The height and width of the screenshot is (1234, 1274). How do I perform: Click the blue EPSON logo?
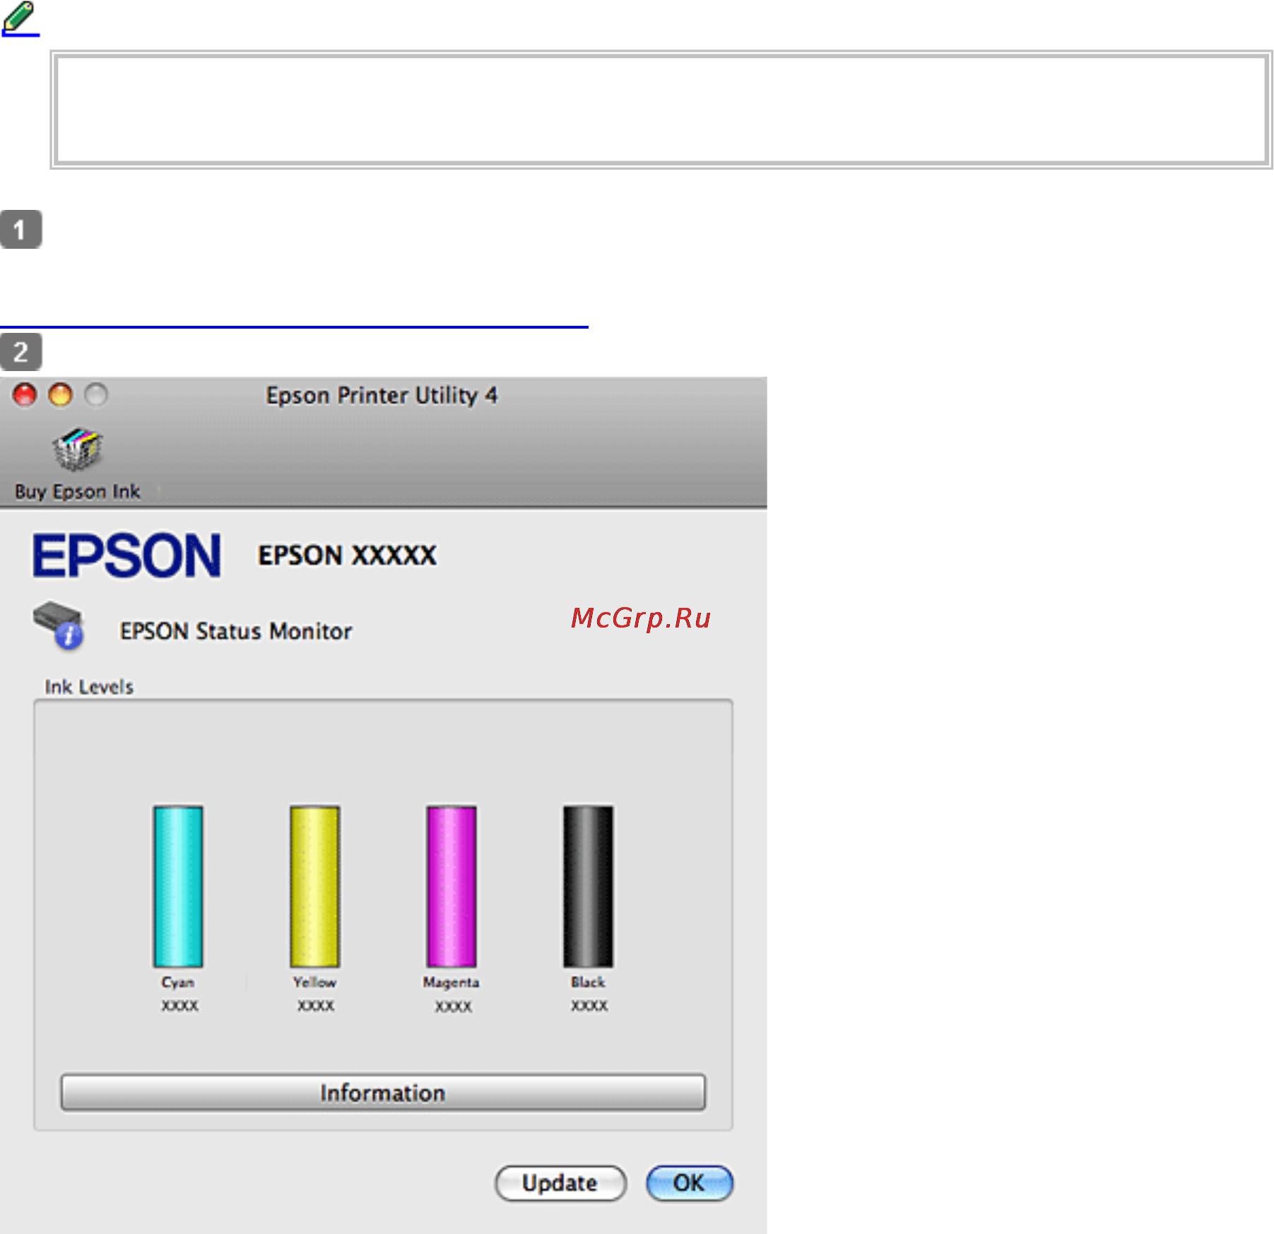(126, 556)
